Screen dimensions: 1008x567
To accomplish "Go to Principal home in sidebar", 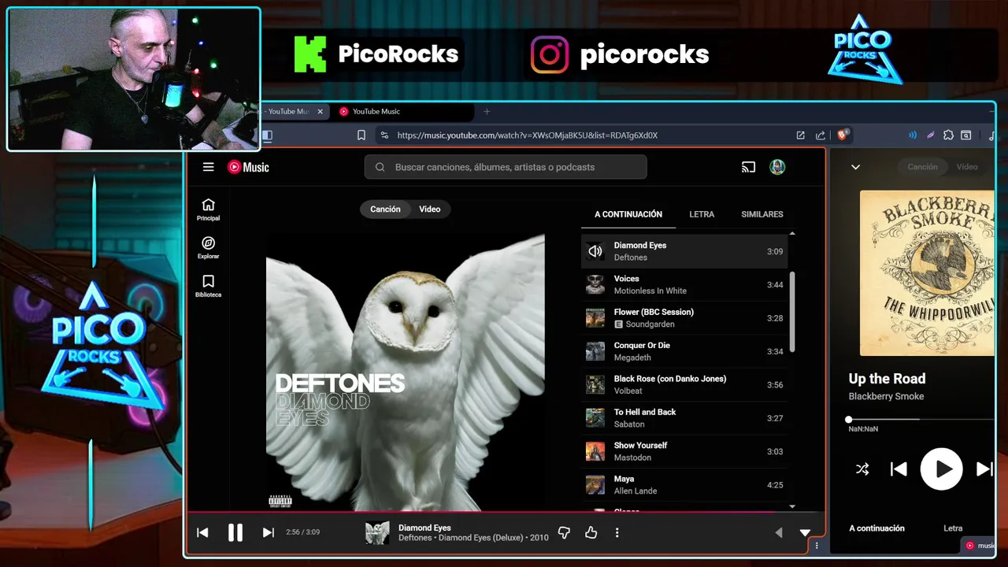I will (208, 209).
